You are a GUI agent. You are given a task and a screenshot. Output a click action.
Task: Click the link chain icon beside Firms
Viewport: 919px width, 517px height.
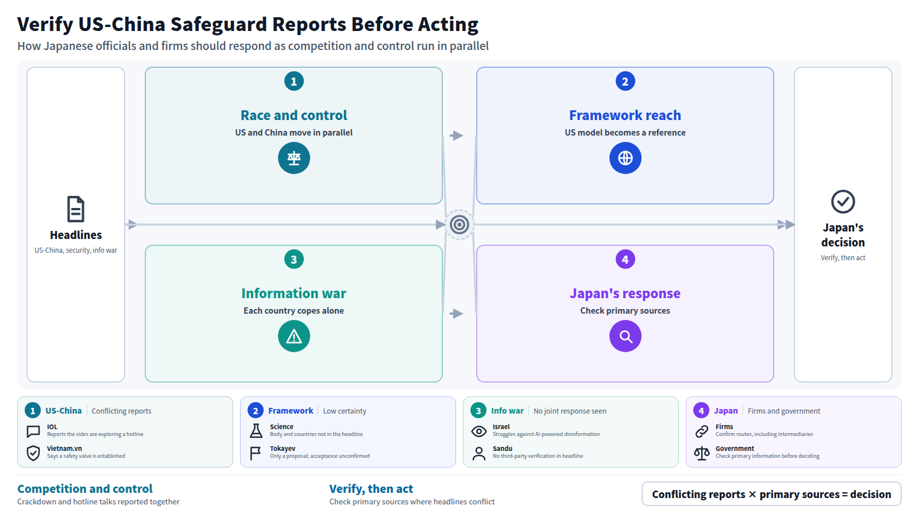click(702, 431)
